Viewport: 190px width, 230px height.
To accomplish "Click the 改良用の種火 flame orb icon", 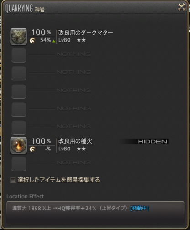I will click(18, 145).
